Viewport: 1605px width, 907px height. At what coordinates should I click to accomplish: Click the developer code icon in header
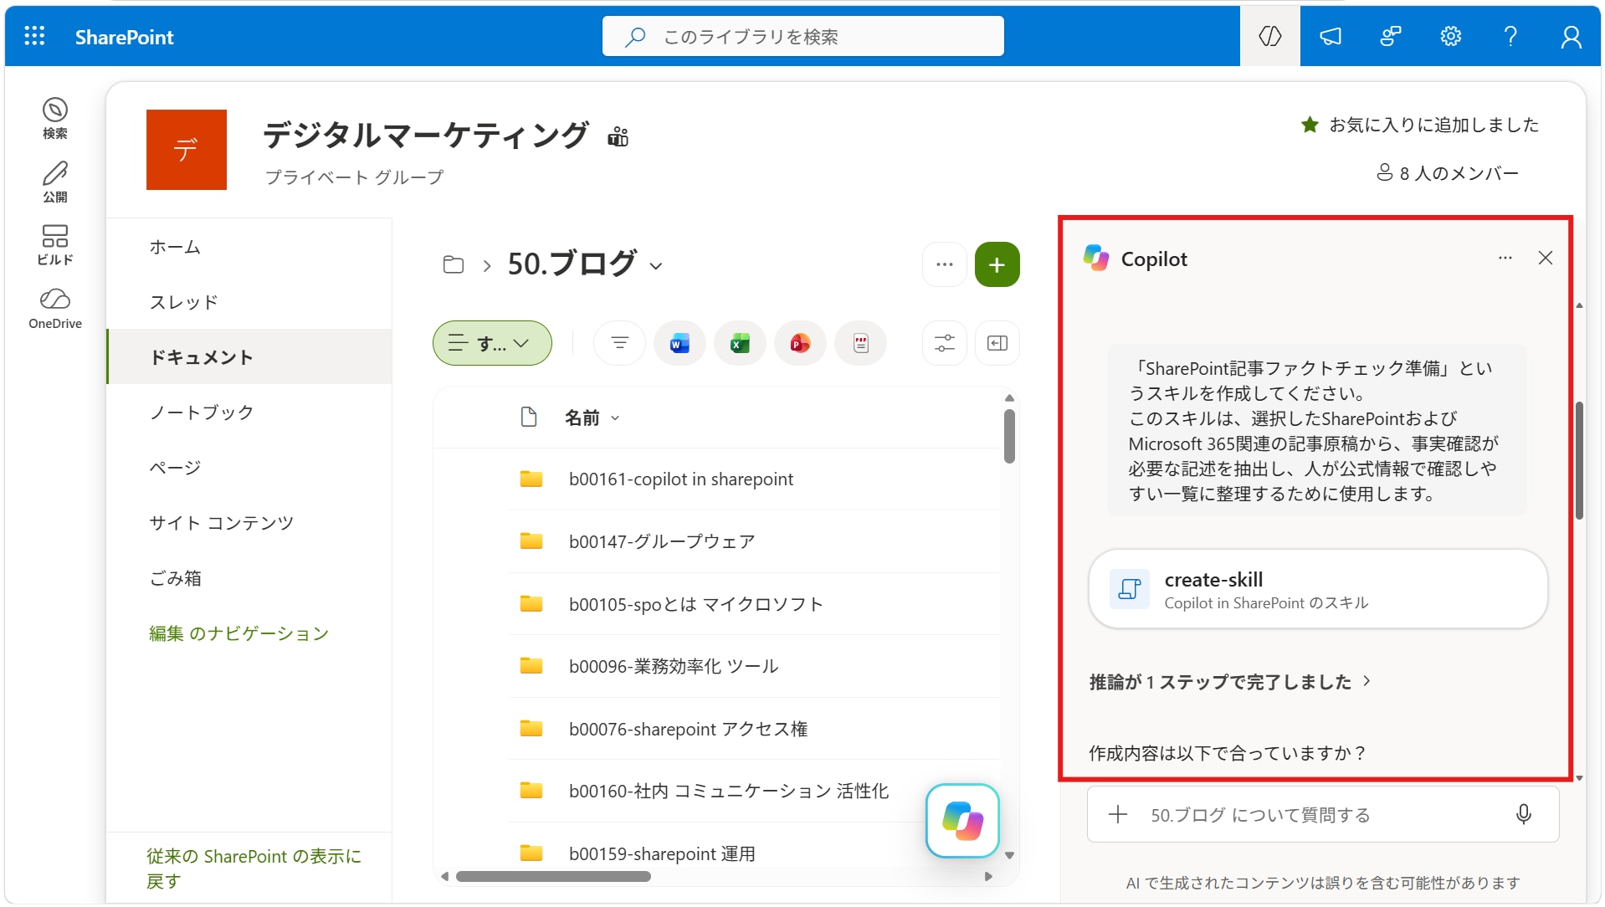[1269, 36]
